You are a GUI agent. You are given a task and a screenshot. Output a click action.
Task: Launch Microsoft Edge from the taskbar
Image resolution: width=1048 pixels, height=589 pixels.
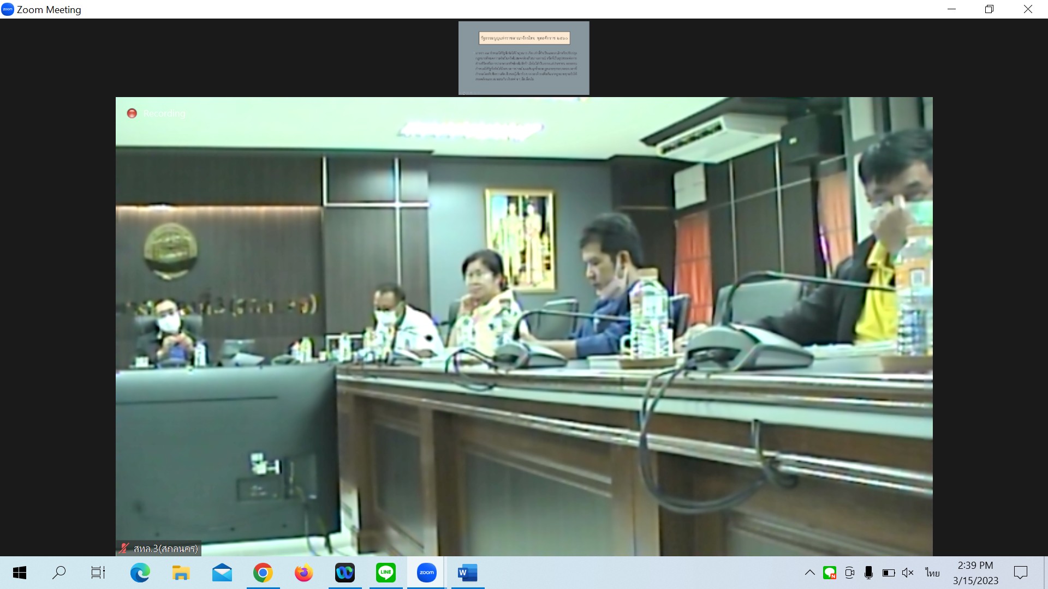(140, 573)
